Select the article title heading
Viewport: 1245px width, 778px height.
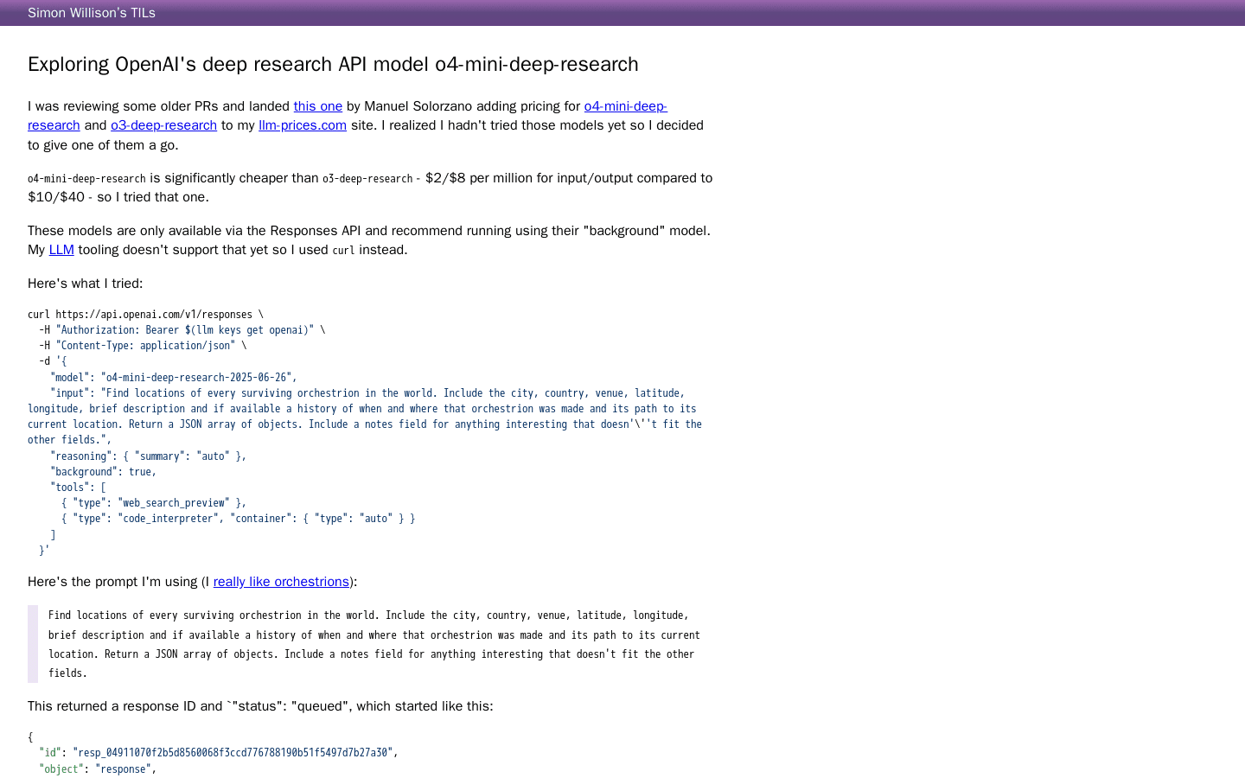333,64
